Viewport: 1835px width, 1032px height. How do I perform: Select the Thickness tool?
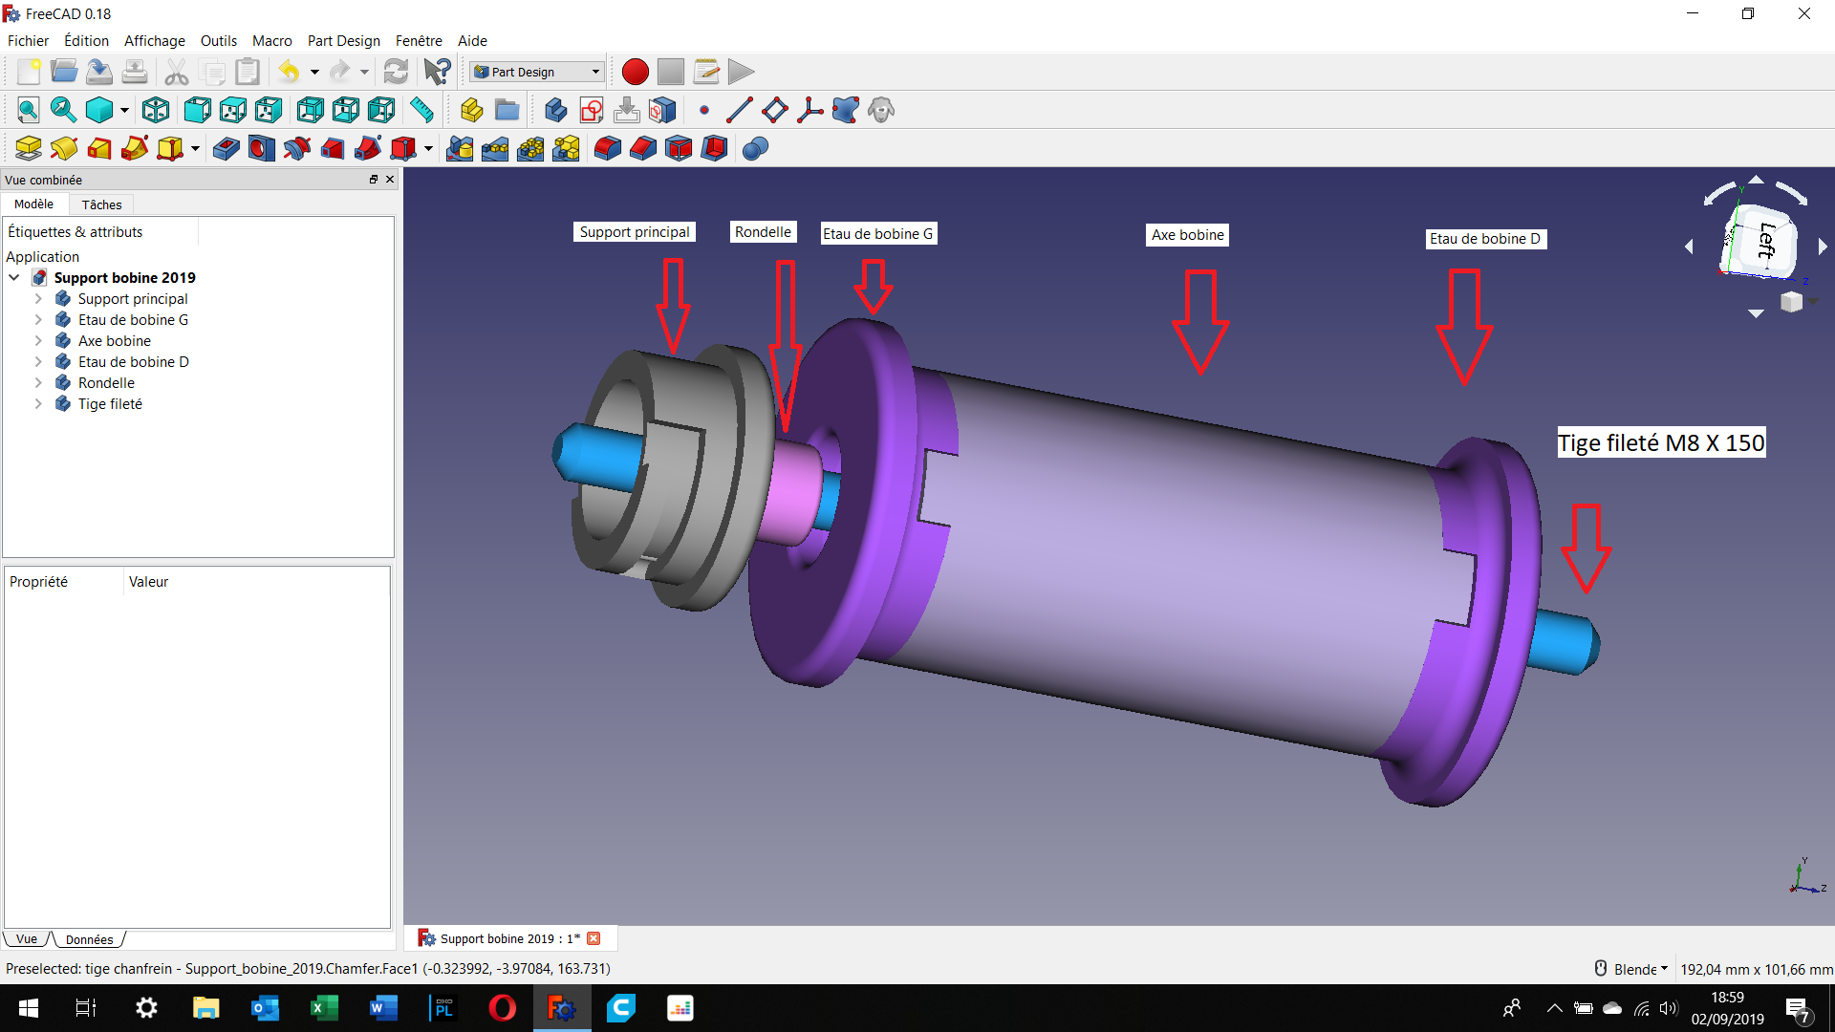click(x=714, y=148)
